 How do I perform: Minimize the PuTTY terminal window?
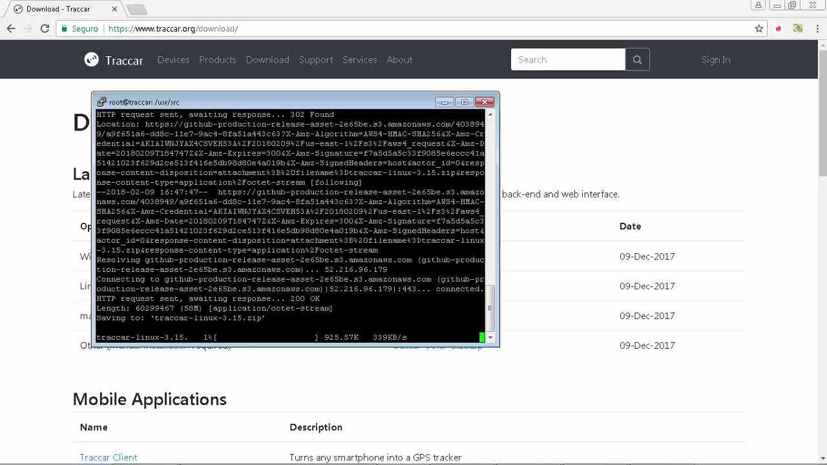444,102
